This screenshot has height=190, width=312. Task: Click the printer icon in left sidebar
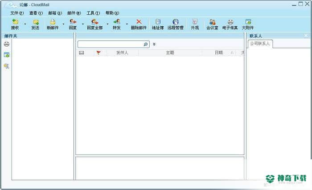pyautogui.click(x=7, y=44)
